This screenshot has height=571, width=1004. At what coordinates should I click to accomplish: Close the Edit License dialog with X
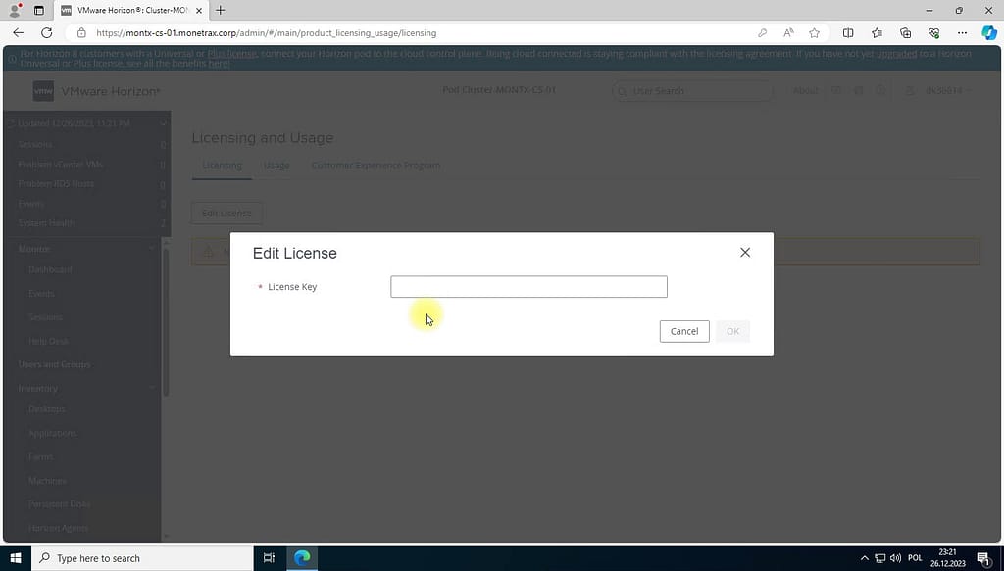tap(745, 253)
